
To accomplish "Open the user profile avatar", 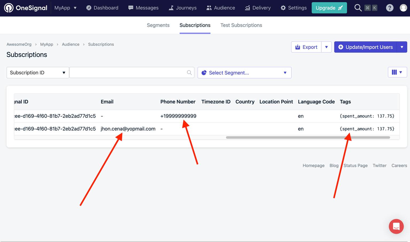I will pos(403,8).
